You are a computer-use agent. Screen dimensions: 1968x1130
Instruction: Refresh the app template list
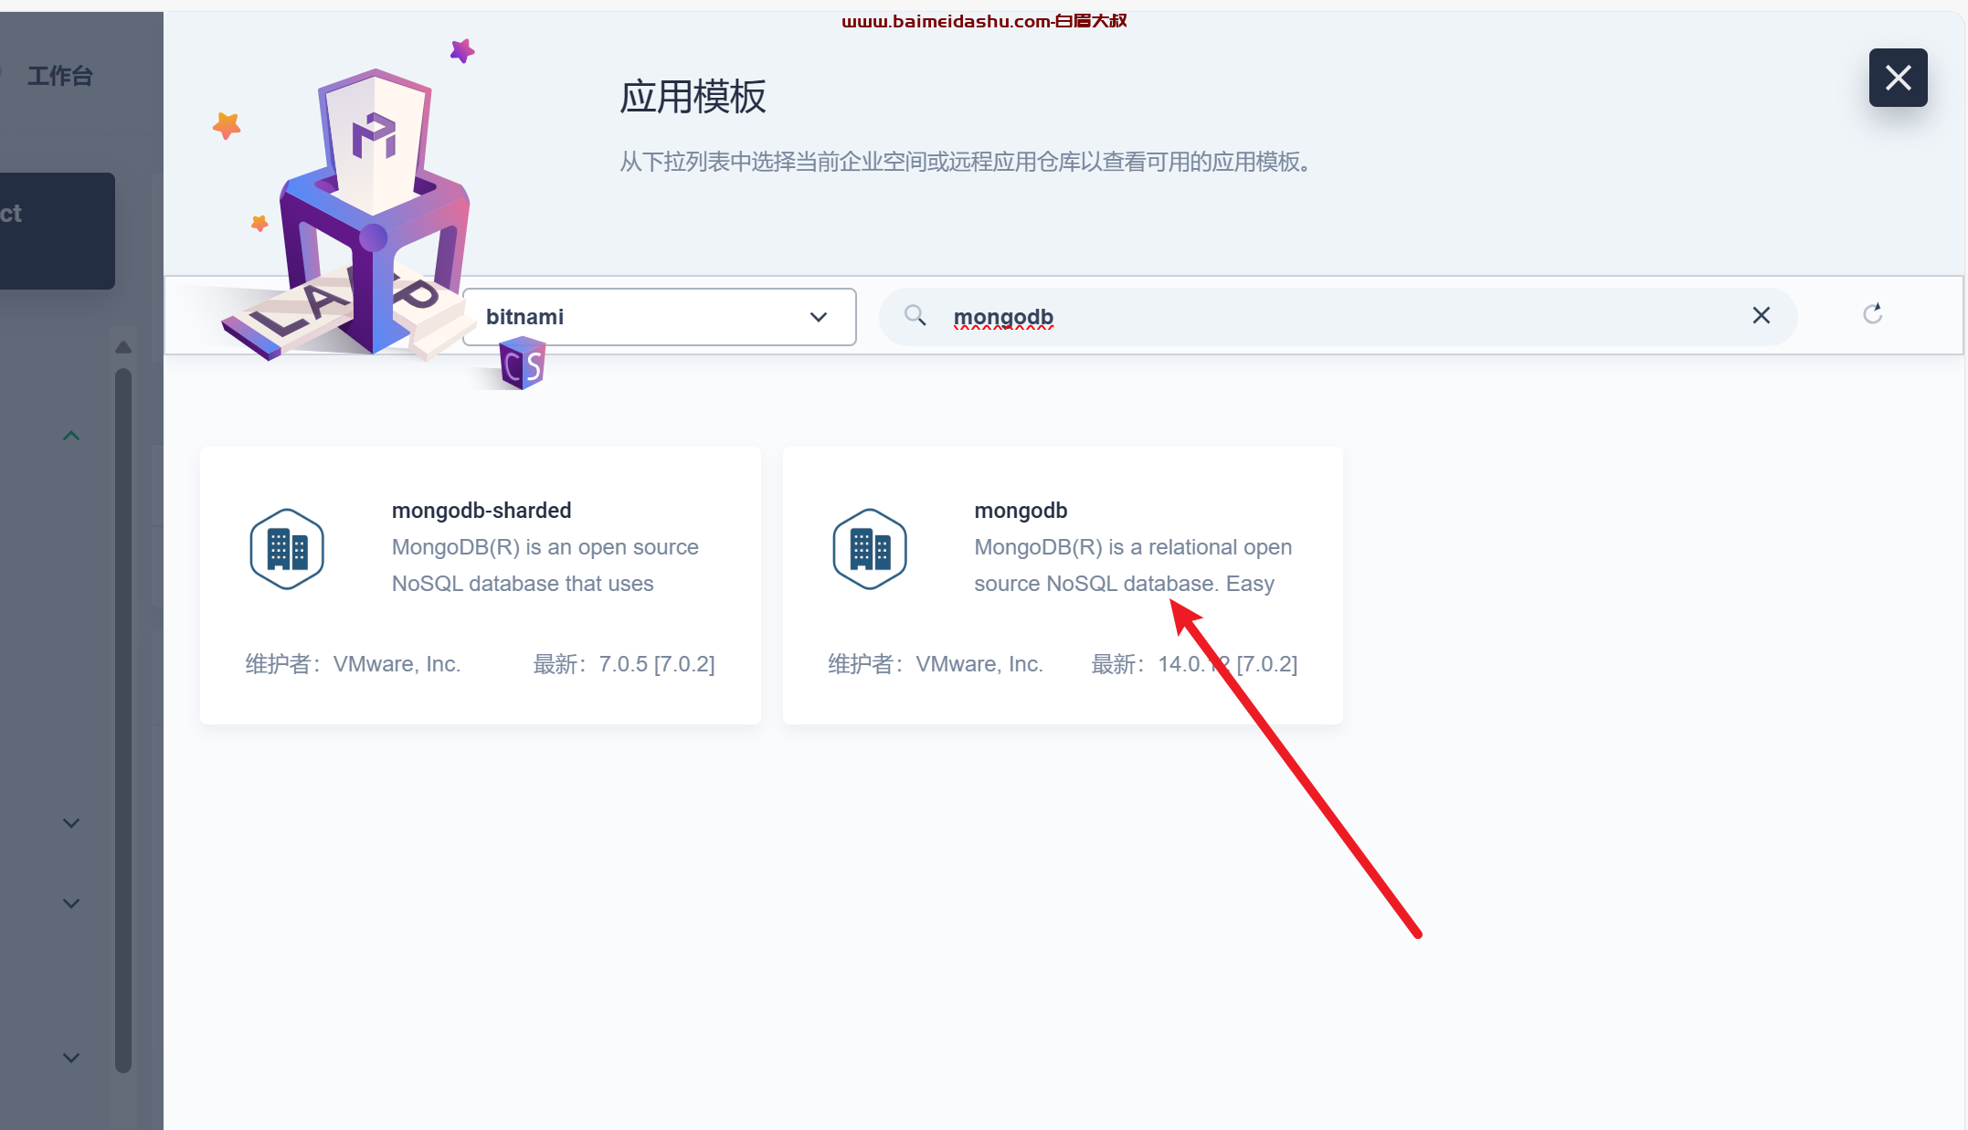(x=1872, y=314)
